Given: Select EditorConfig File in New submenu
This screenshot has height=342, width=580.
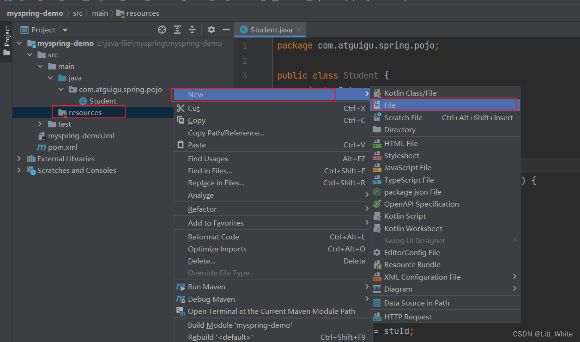Looking at the screenshot, I should (446, 253).
